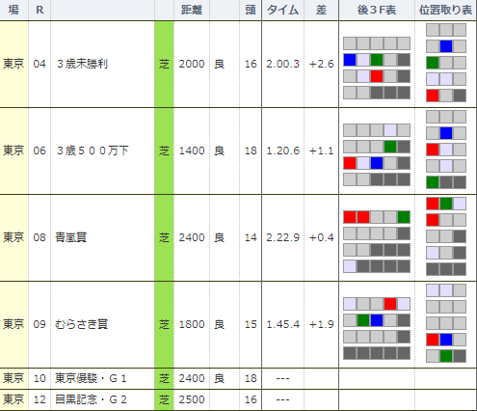Click green square in race 09 後3F chart
Screen dimensions: 477x411
(363, 320)
